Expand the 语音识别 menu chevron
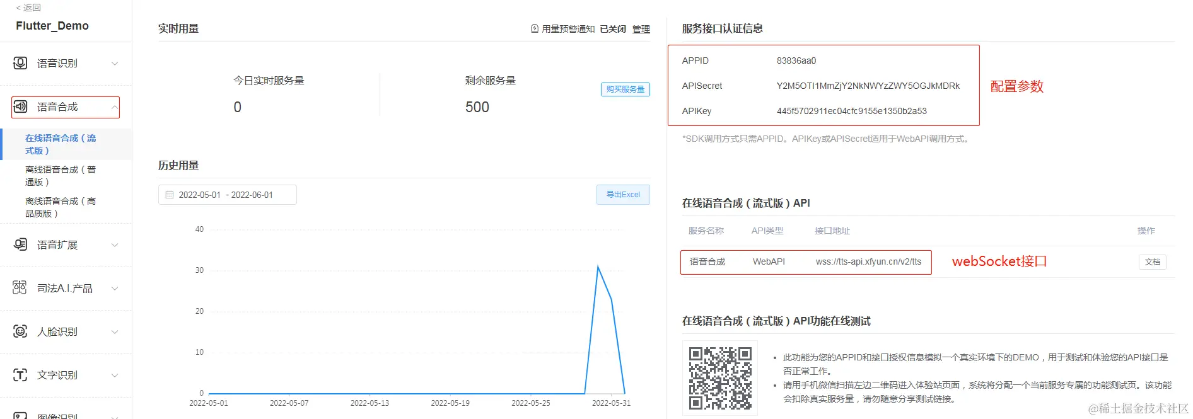 (115, 63)
